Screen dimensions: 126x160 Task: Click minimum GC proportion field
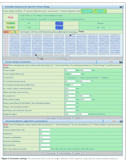pos(70,96)
